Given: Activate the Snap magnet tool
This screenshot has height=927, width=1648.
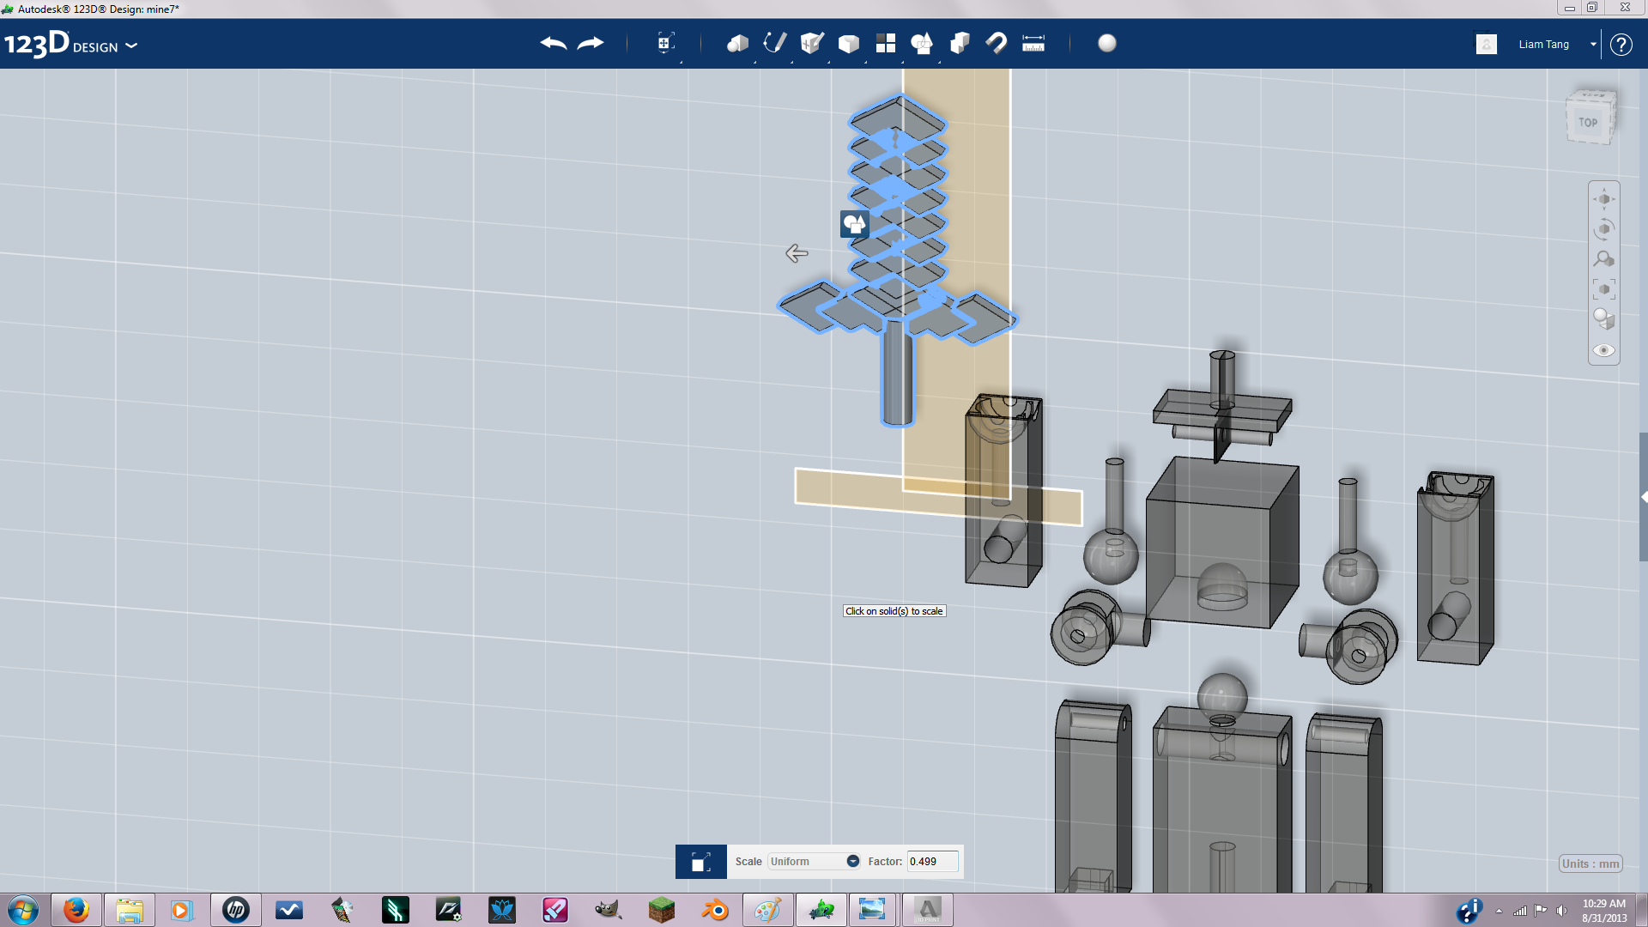Looking at the screenshot, I should coord(996,43).
